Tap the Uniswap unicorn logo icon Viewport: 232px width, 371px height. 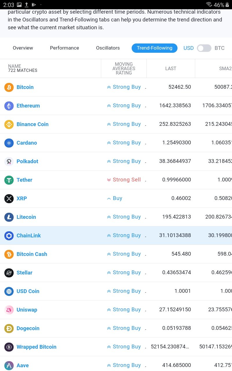click(9, 310)
